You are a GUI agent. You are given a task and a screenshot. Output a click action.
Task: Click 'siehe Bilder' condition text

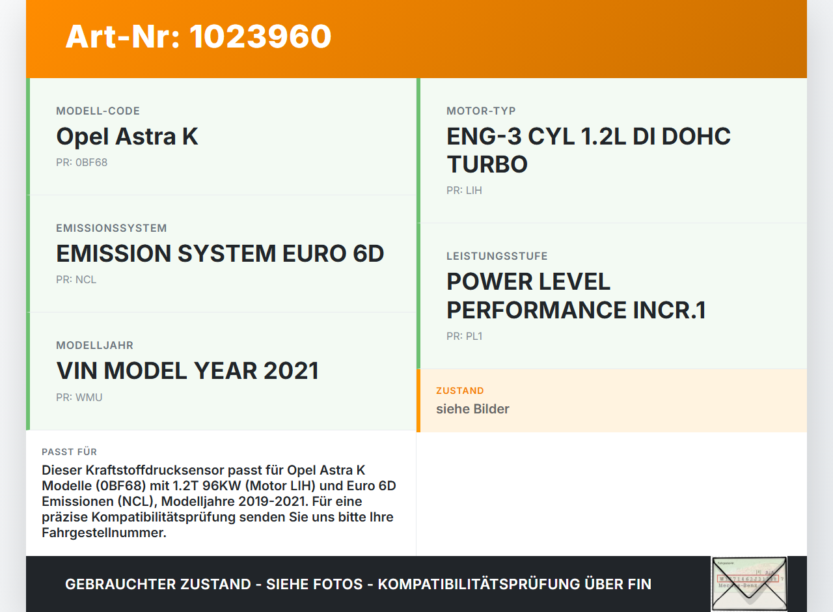click(472, 409)
